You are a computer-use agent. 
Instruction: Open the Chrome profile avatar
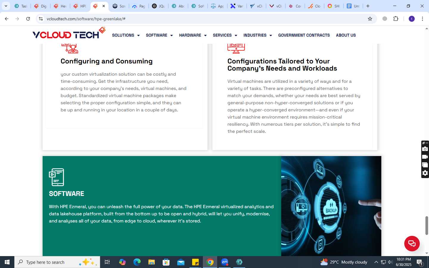coord(412,19)
